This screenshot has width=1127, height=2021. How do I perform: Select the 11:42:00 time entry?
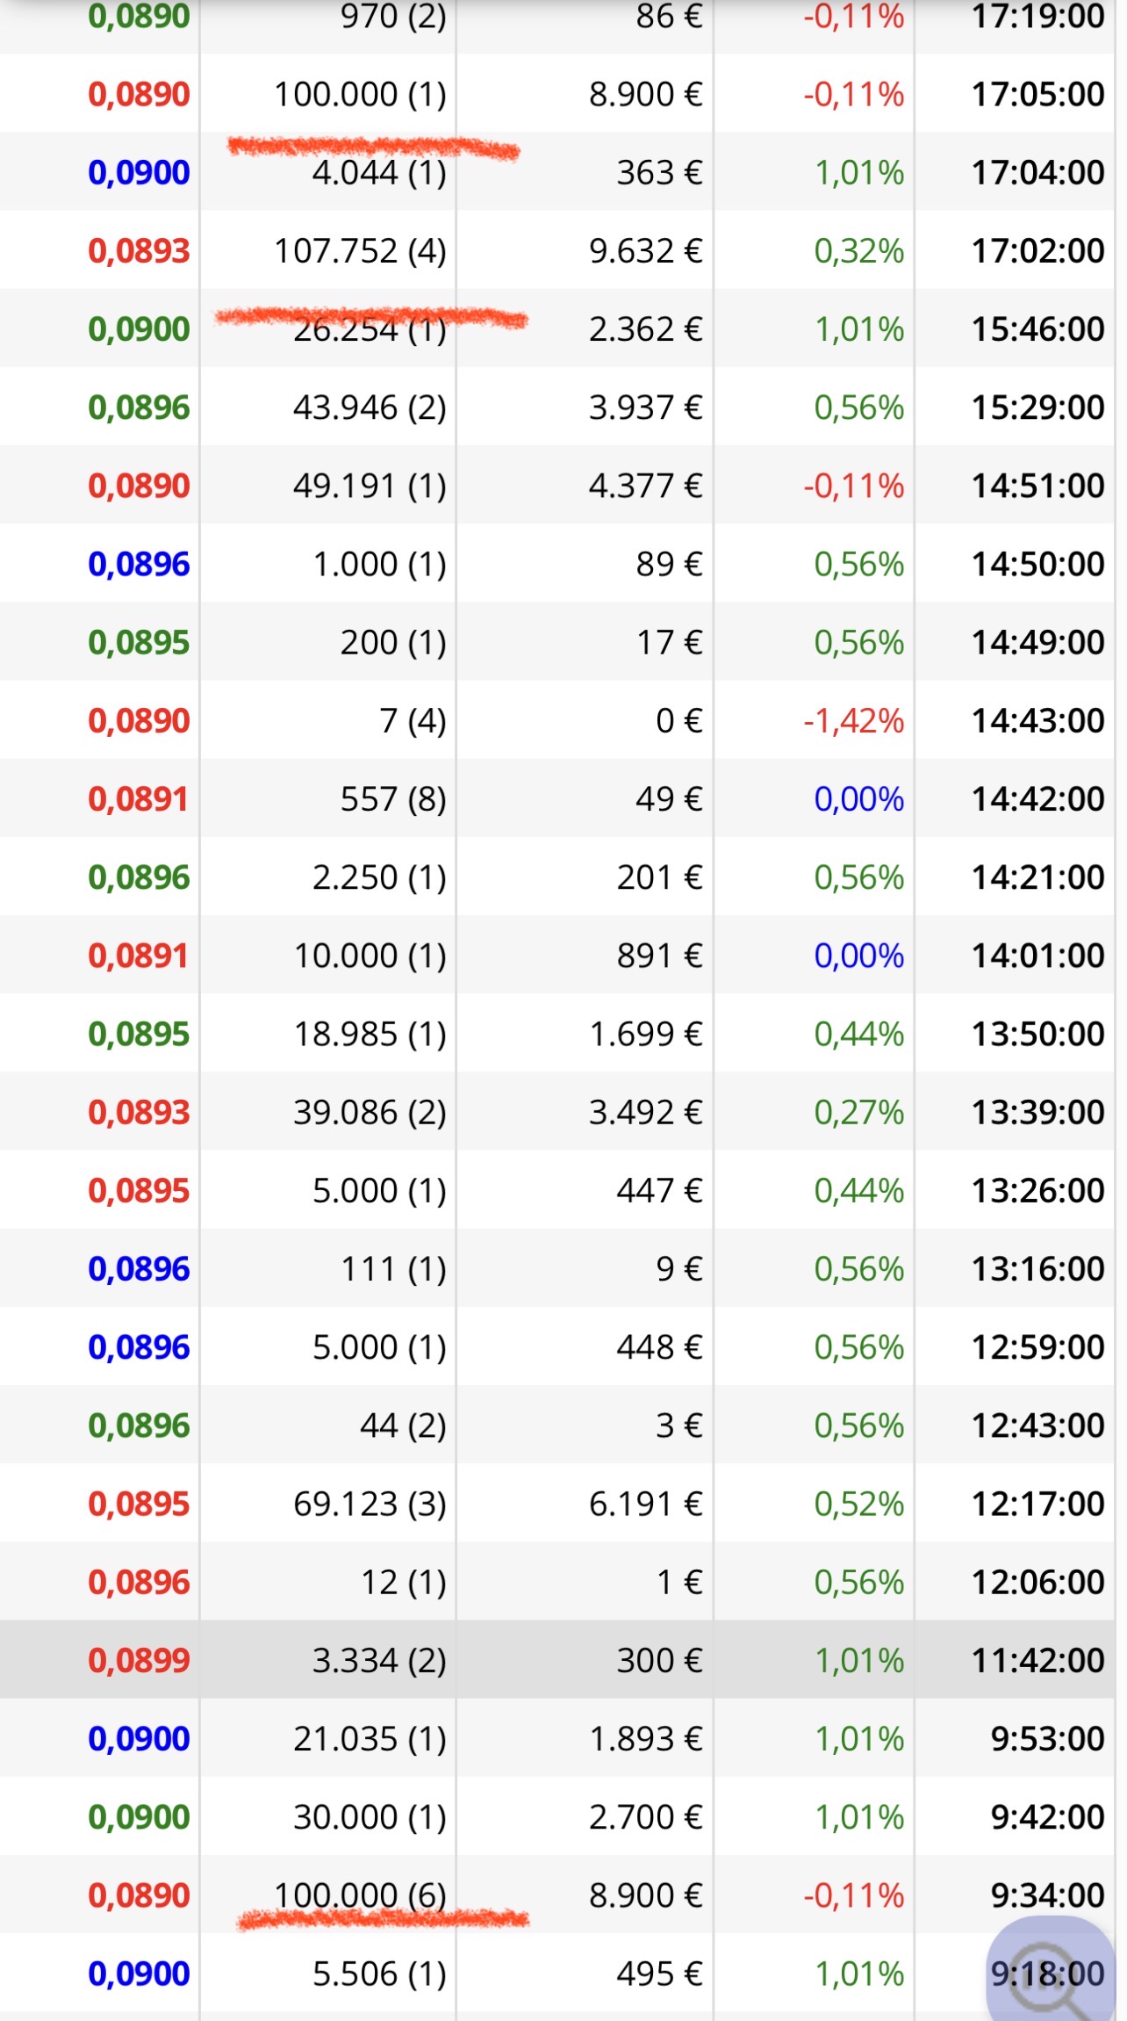click(x=1037, y=1660)
